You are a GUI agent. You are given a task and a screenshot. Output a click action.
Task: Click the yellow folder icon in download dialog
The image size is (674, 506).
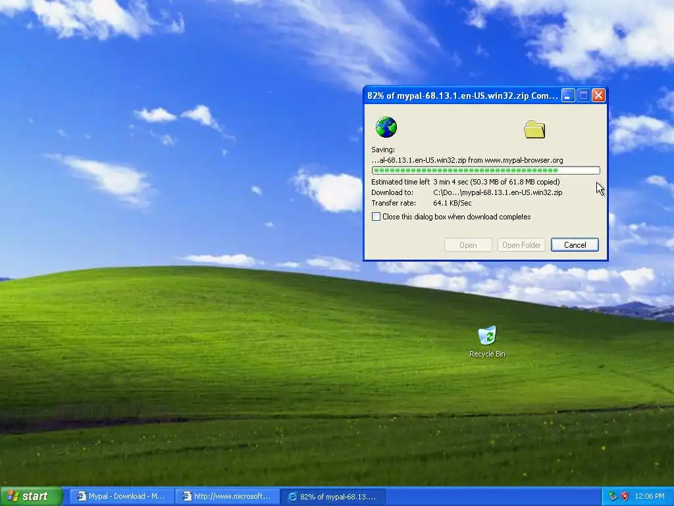pyautogui.click(x=534, y=129)
